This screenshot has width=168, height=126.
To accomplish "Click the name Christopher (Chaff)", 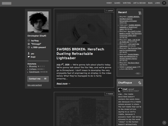I will [37, 36].
